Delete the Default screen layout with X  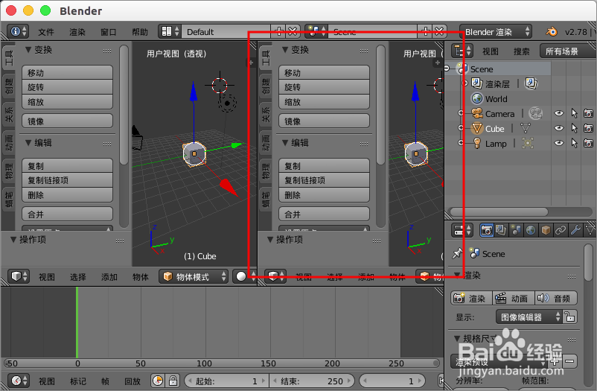click(293, 31)
